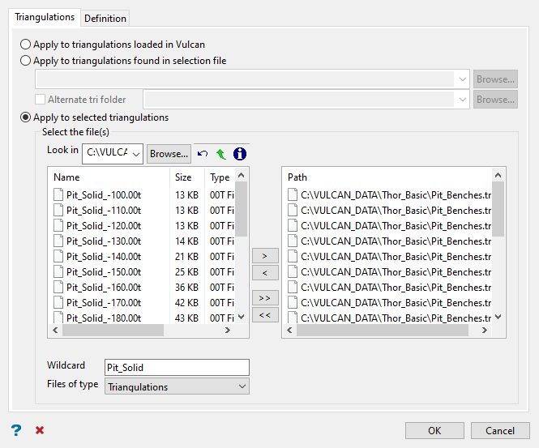The width and height of the screenshot is (539, 448).
Task: Switch to the Definition tab
Action: coord(105,18)
